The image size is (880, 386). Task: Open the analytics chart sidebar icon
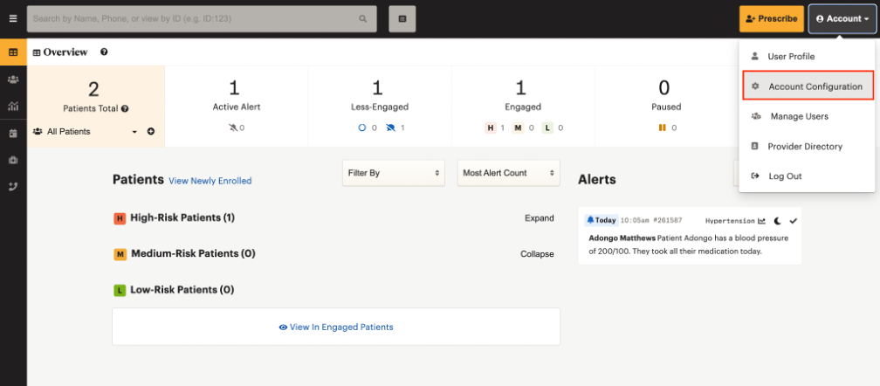click(x=13, y=106)
